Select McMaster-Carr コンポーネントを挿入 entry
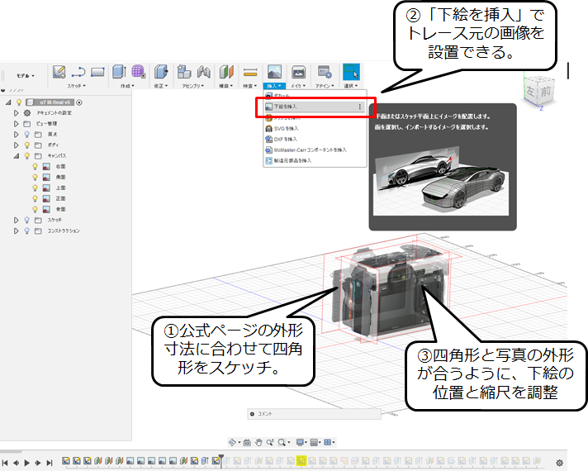The image size is (588, 471). point(315,150)
